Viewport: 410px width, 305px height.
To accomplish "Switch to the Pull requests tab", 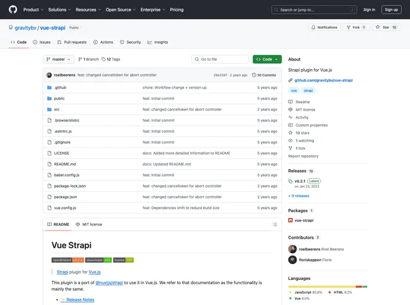I will tap(72, 42).
